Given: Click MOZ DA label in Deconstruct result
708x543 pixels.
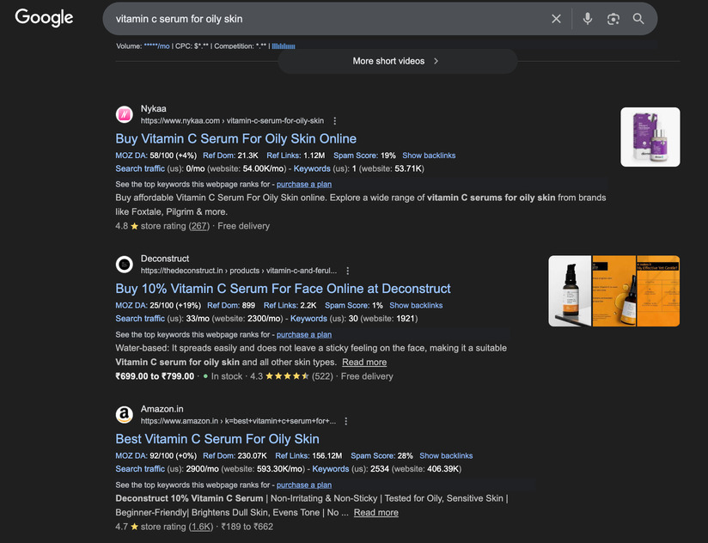Looking at the screenshot, I should (131, 306).
